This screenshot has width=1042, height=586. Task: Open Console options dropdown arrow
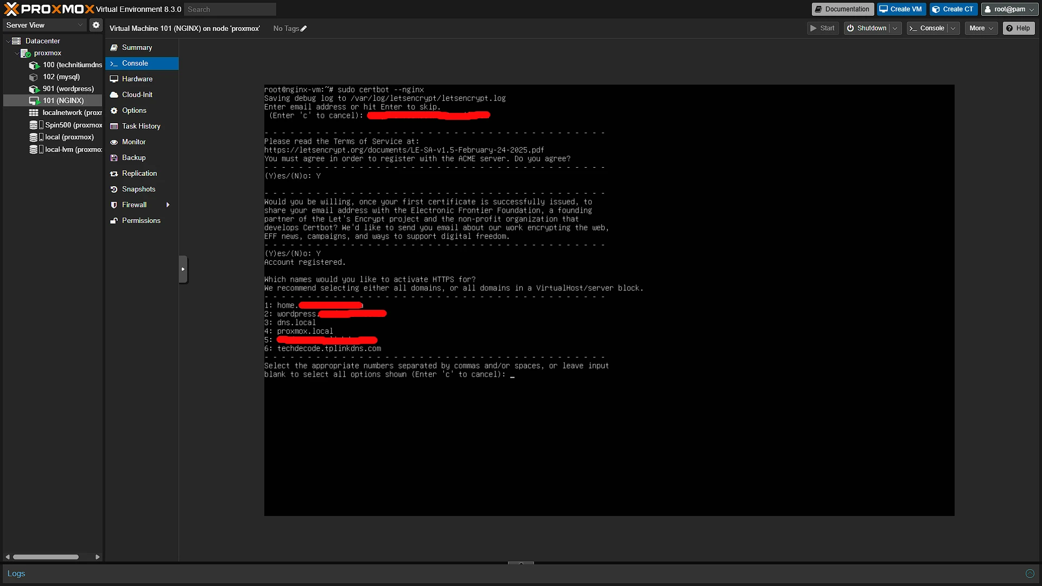point(953,28)
